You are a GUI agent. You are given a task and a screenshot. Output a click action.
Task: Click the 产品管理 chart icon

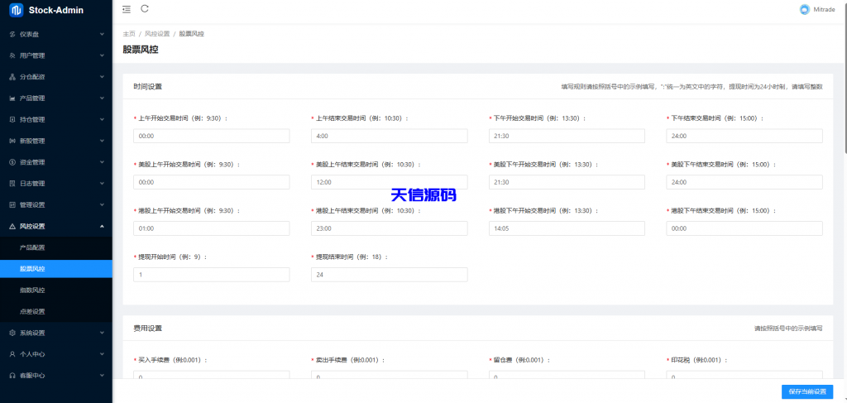[12, 98]
